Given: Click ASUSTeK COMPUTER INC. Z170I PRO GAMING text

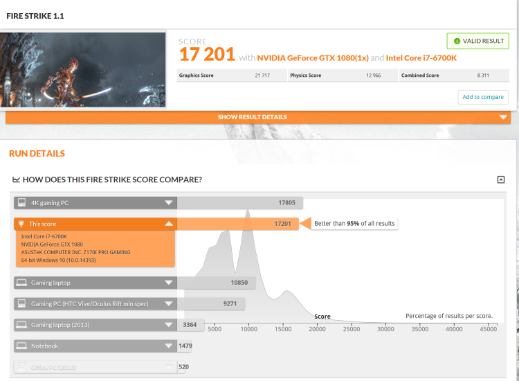Looking at the screenshot, I should click(76, 252).
